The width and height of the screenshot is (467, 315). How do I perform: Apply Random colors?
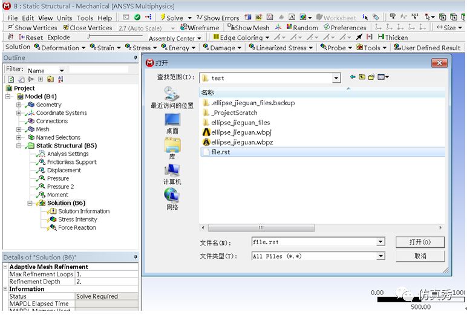(302, 28)
